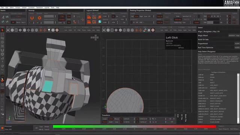Click the shield icon in left toolbar
240x135 pixels.
coord(2,66)
